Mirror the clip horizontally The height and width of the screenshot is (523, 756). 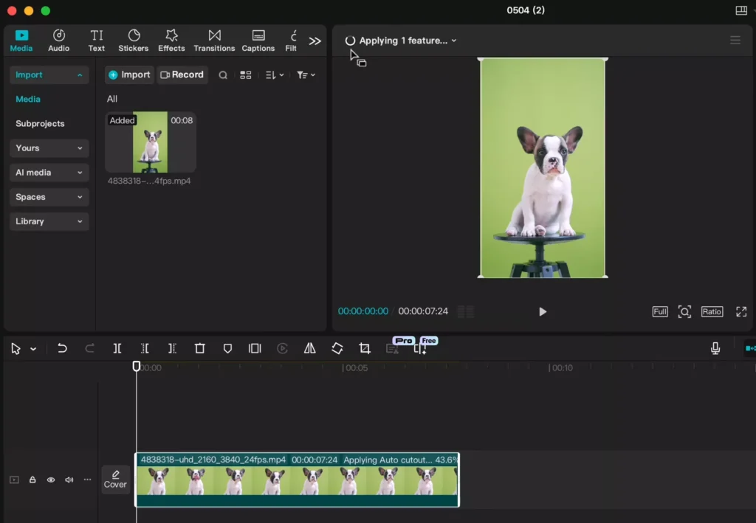coord(309,348)
